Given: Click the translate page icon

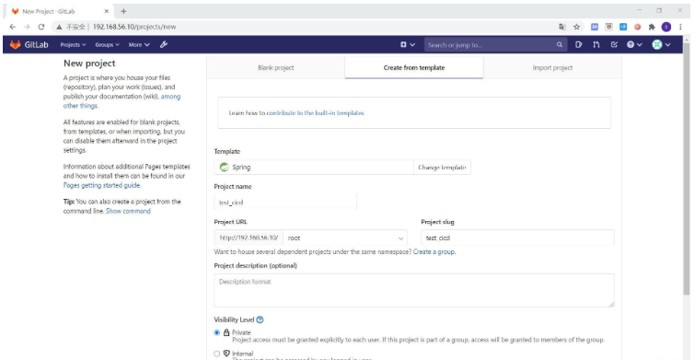Looking at the screenshot, I should pyautogui.click(x=562, y=27).
